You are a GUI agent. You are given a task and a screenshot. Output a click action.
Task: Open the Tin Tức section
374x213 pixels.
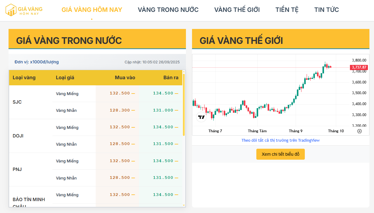326,10
